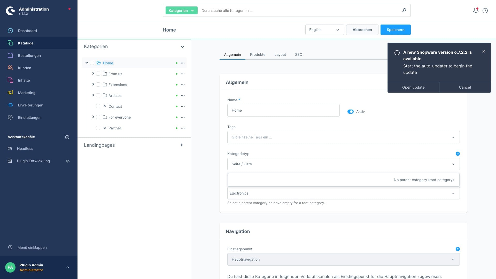This screenshot has height=279, width=496.
Task: Open the notifications bell icon
Action: pyautogui.click(x=476, y=11)
